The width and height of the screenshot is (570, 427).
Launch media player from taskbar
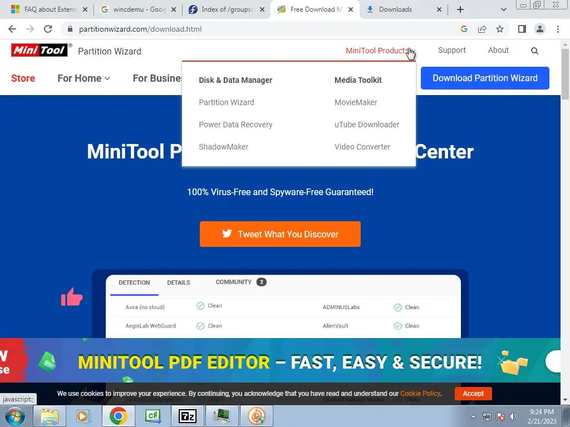pyautogui.click(x=83, y=416)
